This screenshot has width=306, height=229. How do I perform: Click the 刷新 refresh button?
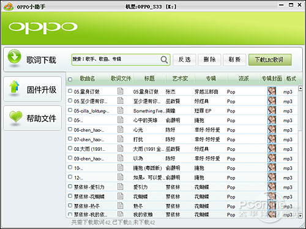pyautogui.click(x=234, y=60)
